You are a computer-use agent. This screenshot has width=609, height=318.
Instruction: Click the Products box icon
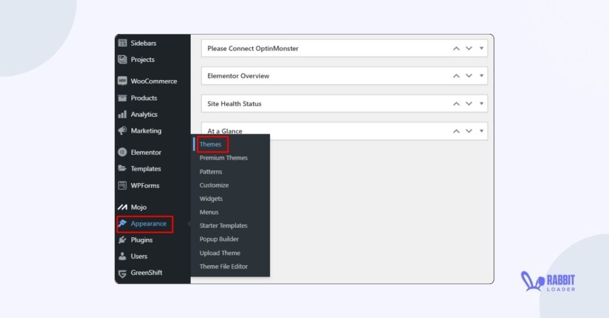123,98
